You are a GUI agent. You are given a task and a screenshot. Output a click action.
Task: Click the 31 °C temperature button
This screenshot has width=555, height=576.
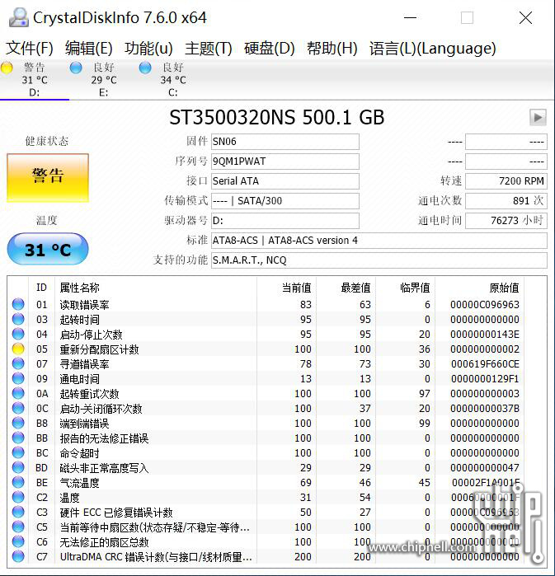pos(48,249)
